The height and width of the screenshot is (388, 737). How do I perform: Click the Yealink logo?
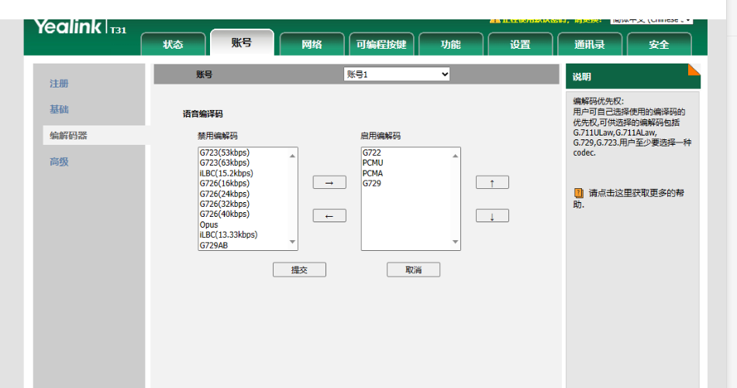[68, 28]
